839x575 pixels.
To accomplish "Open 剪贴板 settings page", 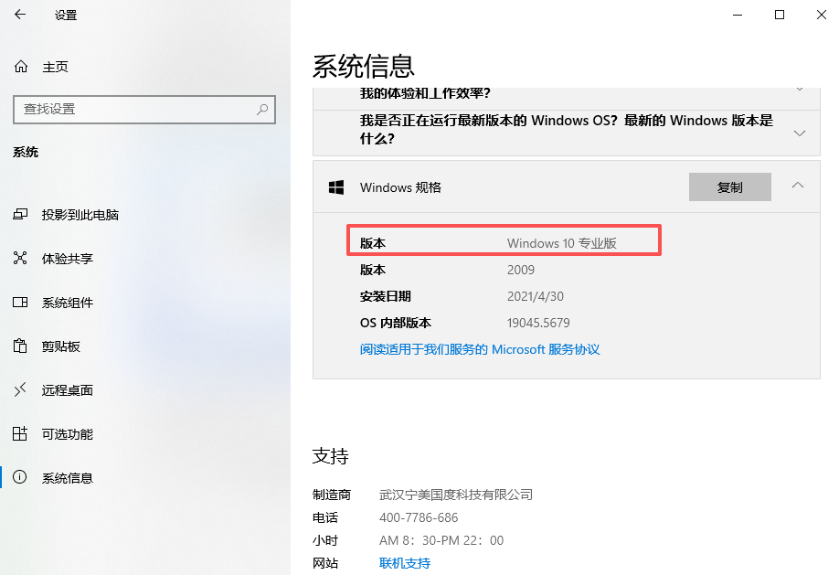I will coord(61,346).
